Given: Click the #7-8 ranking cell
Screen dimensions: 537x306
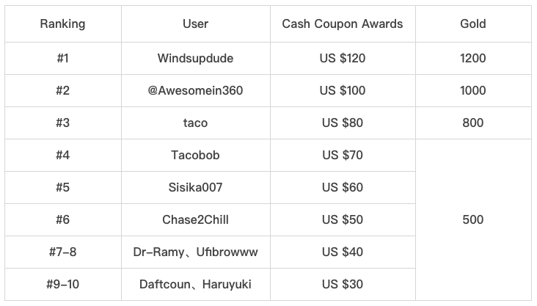Looking at the screenshot, I should 62,252.
